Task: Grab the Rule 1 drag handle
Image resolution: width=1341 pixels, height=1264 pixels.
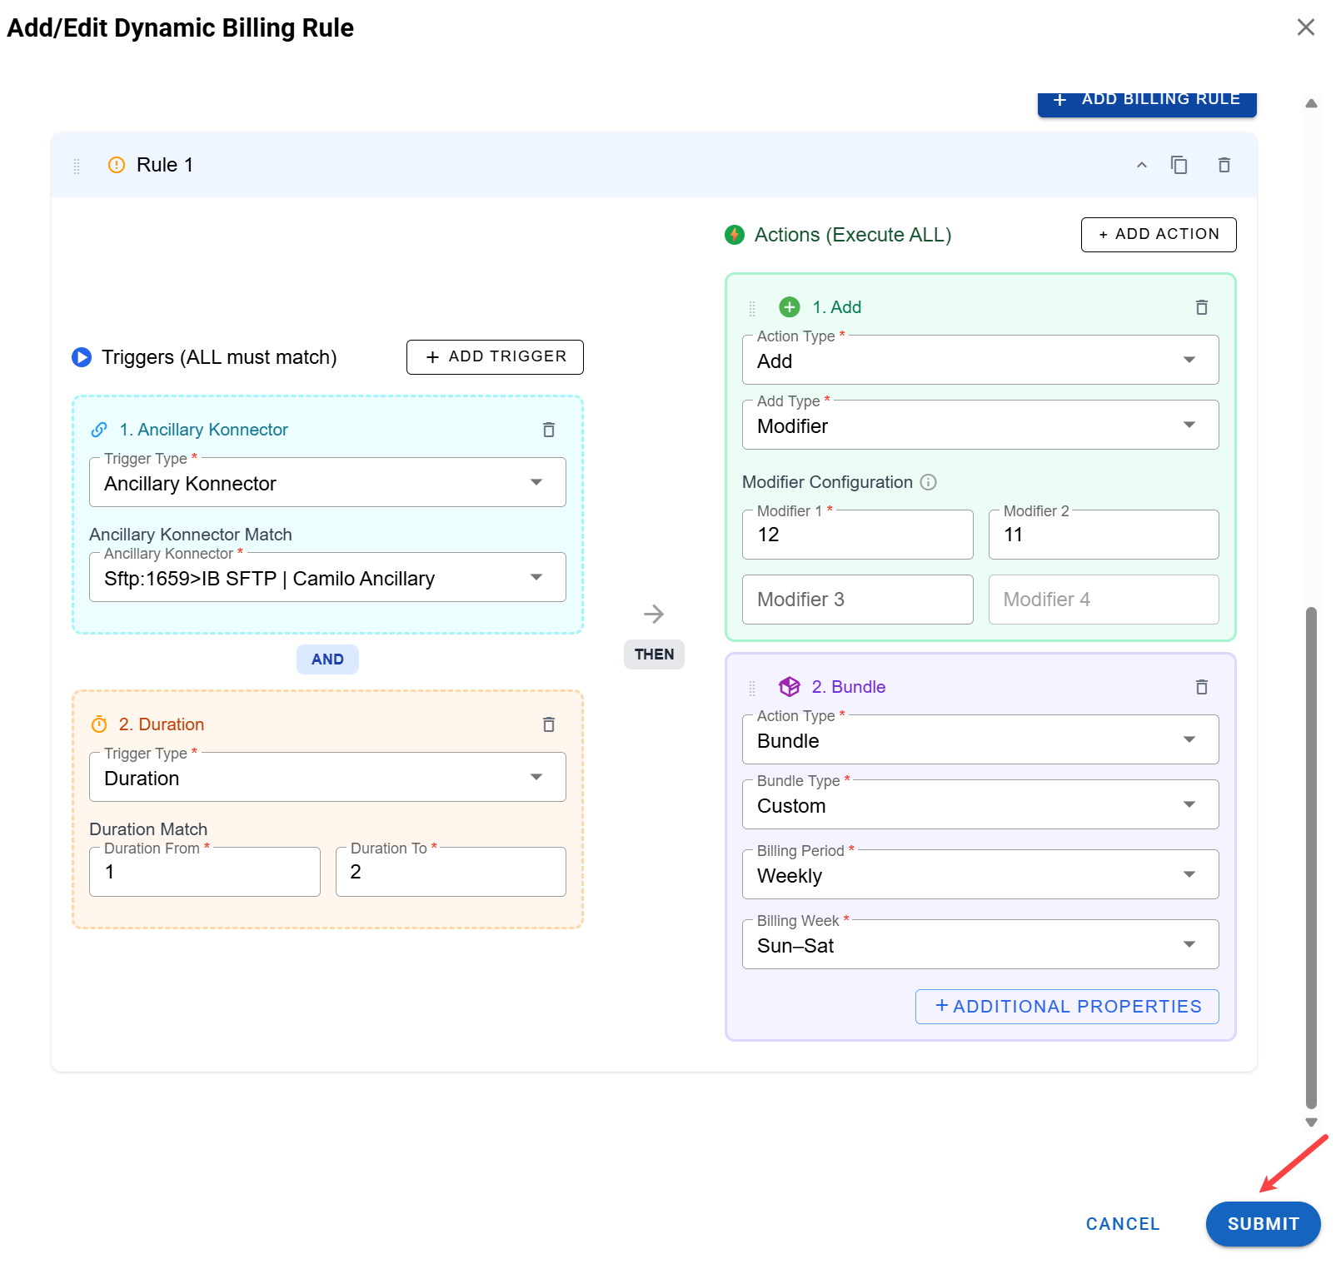Action: click(x=77, y=166)
